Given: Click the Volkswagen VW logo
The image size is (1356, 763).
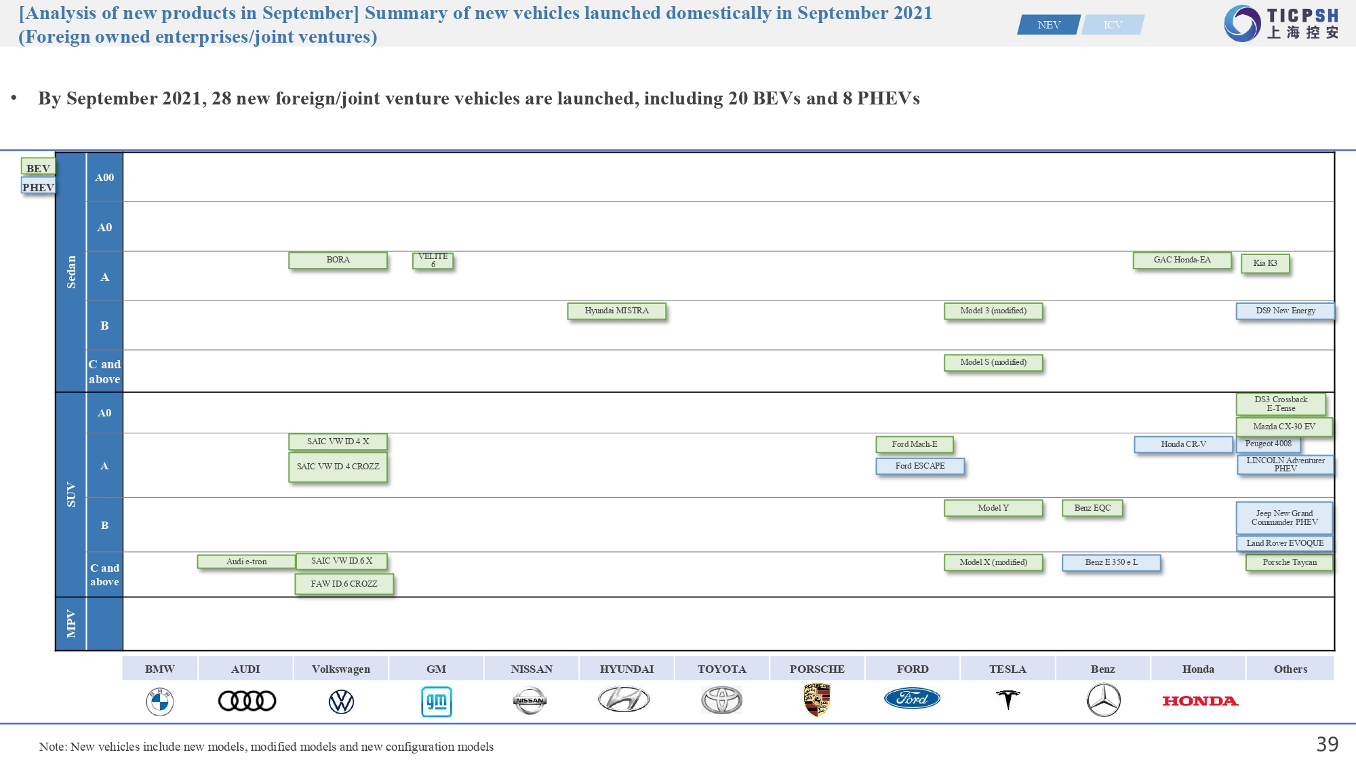Looking at the screenshot, I should click(341, 701).
